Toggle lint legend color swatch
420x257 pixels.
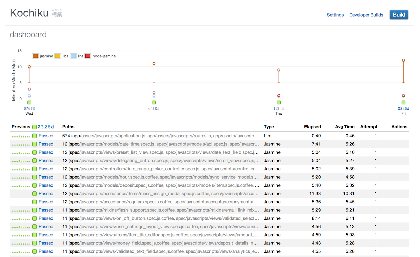(73, 56)
